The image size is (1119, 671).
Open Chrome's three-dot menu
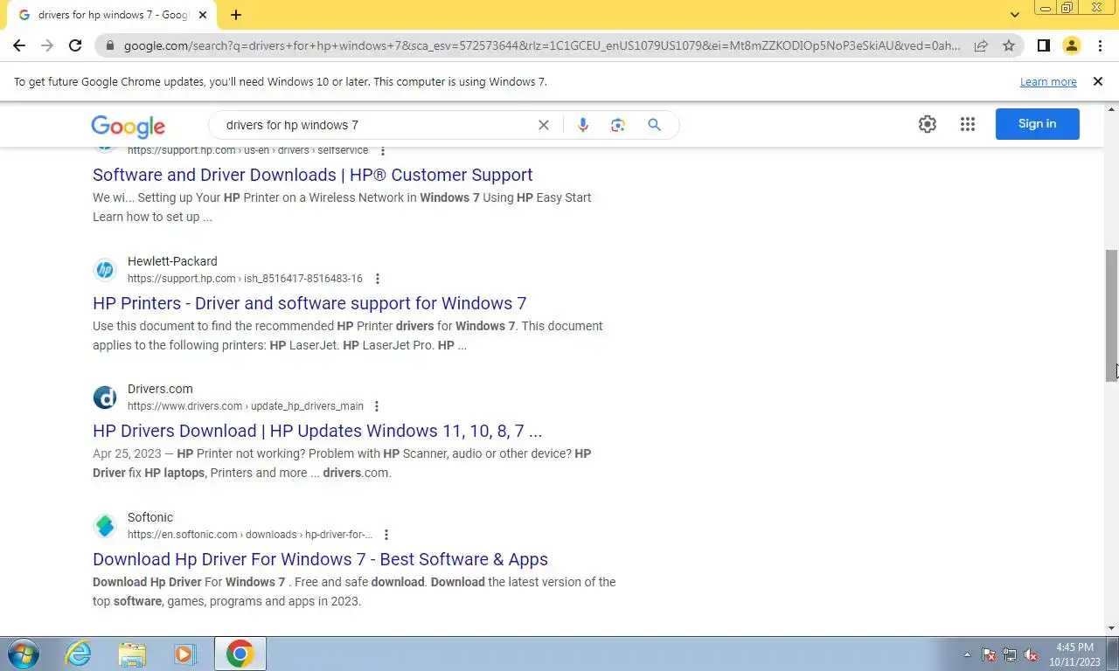pyautogui.click(x=1100, y=45)
